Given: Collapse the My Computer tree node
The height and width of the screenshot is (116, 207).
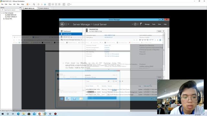Looking at the screenshot, I should click(x=2, y=13).
